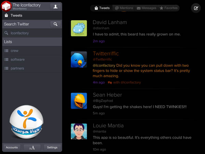Image resolution: width=205 pixels, height=154 pixels.
Task: Click the @Twitterrific handle
Action: click(x=102, y=59)
